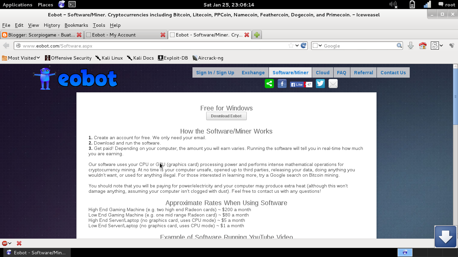Go to the Exchange page
Image resolution: width=458 pixels, height=257 pixels.
point(253,73)
